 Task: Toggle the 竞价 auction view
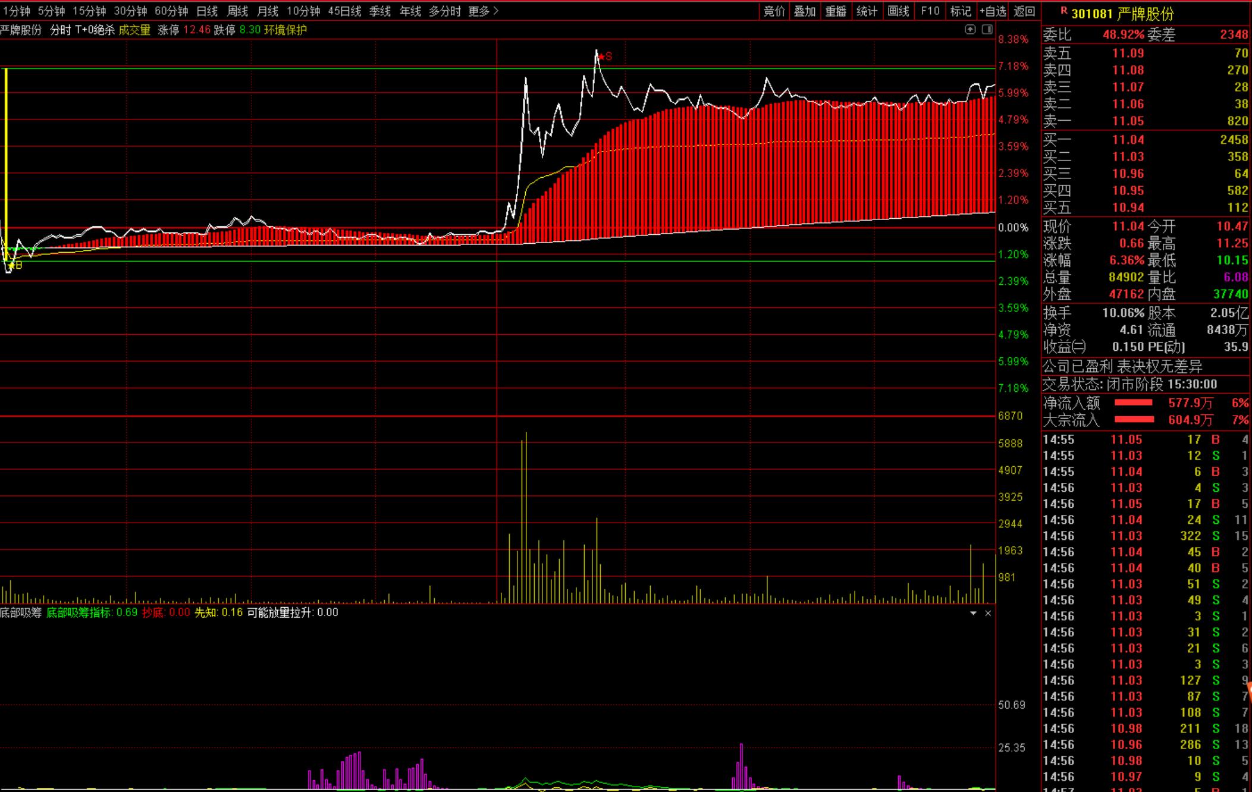pos(774,11)
